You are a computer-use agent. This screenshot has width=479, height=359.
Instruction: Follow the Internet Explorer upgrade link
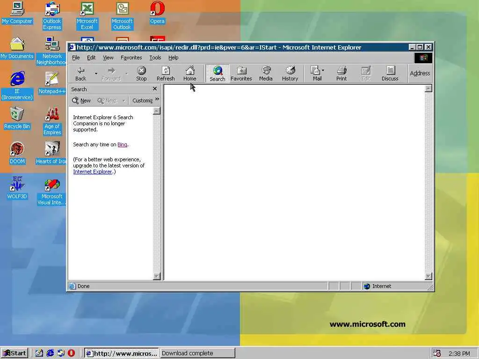tap(93, 172)
